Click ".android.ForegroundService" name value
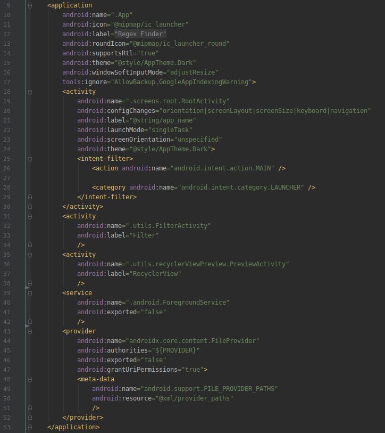Screen dimensions: 385x433 pyautogui.click(x=178, y=303)
